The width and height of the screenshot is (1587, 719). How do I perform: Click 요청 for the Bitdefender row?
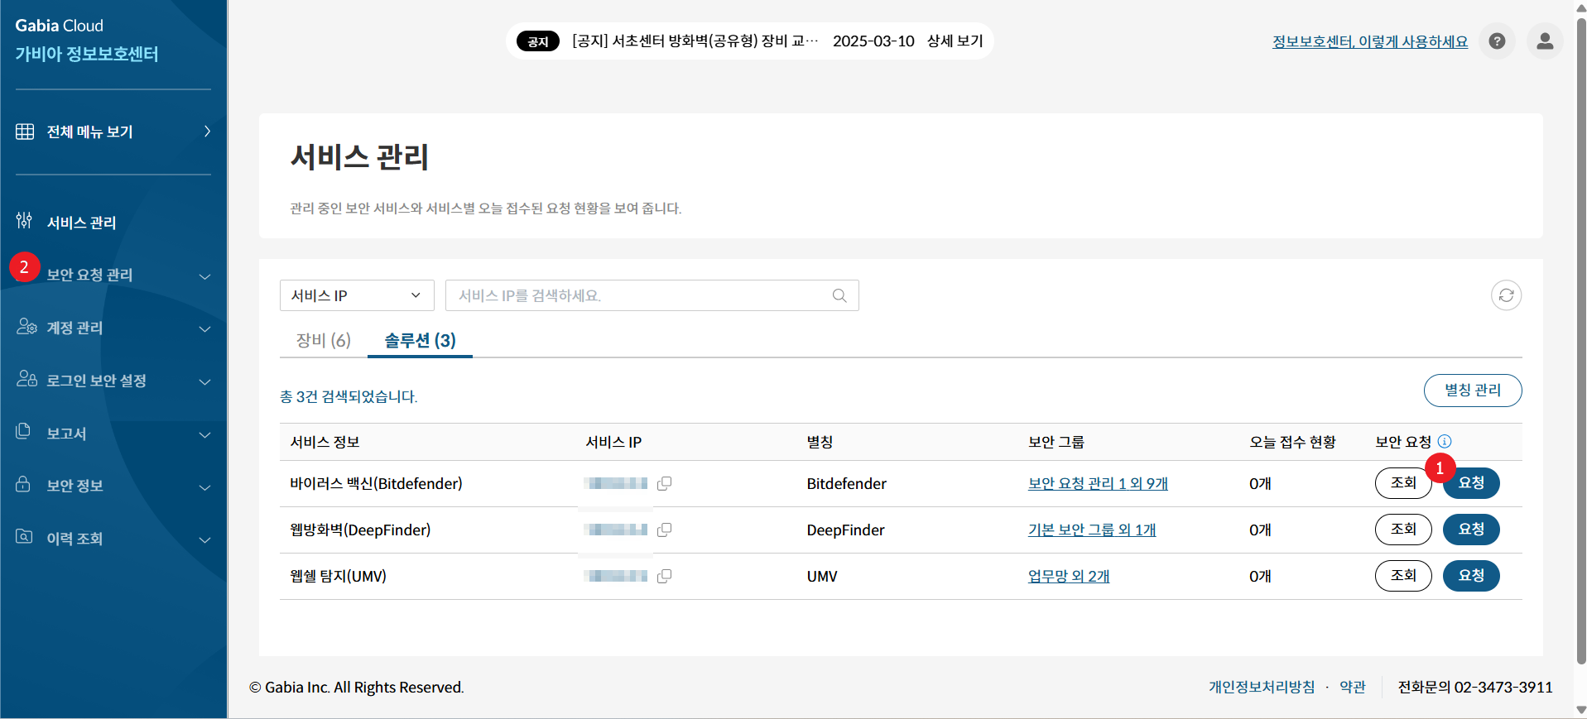1471,483
